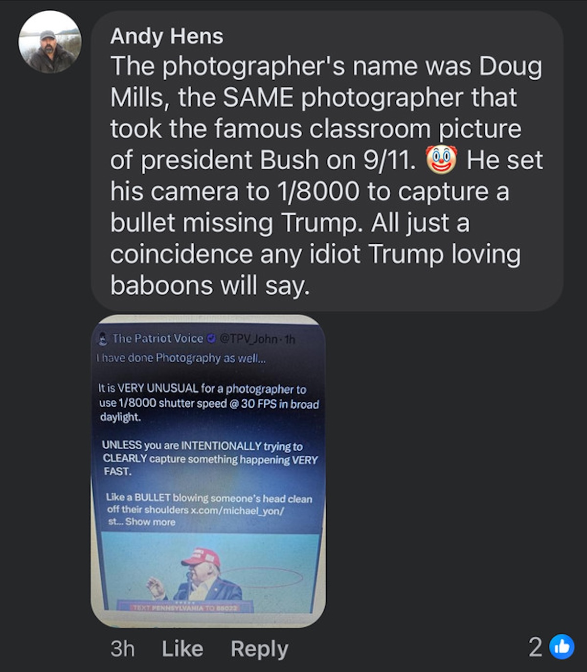The width and height of the screenshot is (587, 672).
Task: Click The Patriot Voice account name
Action: click(x=158, y=338)
